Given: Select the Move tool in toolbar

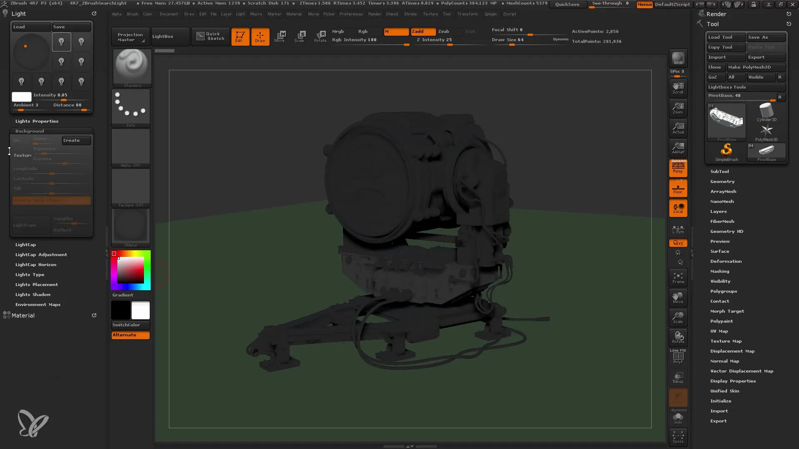Looking at the screenshot, I should [x=279, y=36].
